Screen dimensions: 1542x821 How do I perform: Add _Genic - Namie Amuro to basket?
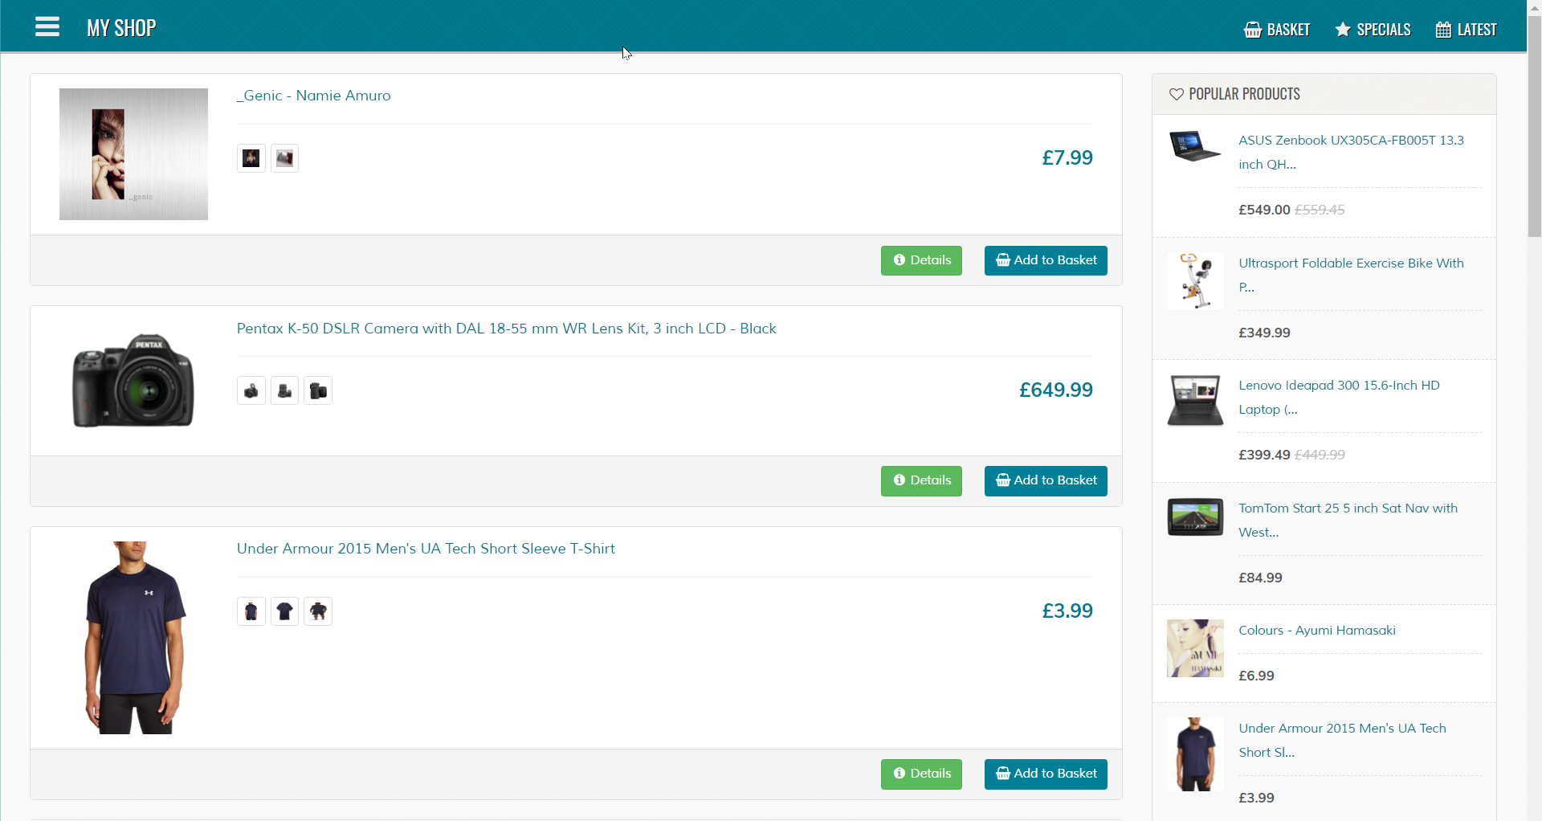(x=1046, y=260)
